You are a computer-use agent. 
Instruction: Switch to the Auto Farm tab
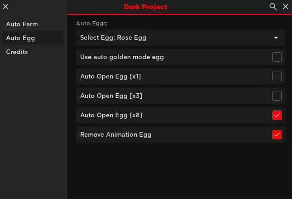click(x=22, y=24)
